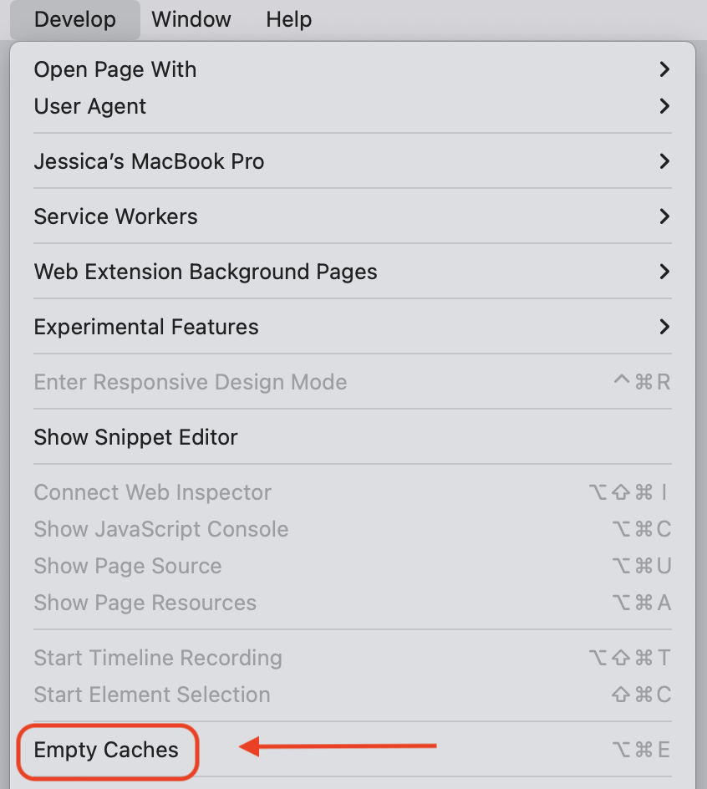Choose Show Page Source
707x789 pixels.
point(127,566)
